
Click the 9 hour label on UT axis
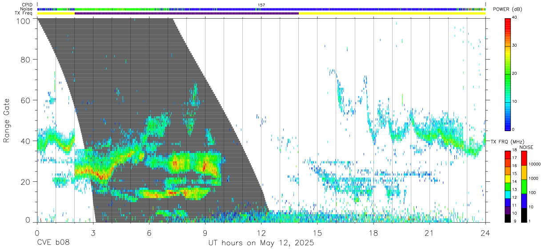coord(205,232)
